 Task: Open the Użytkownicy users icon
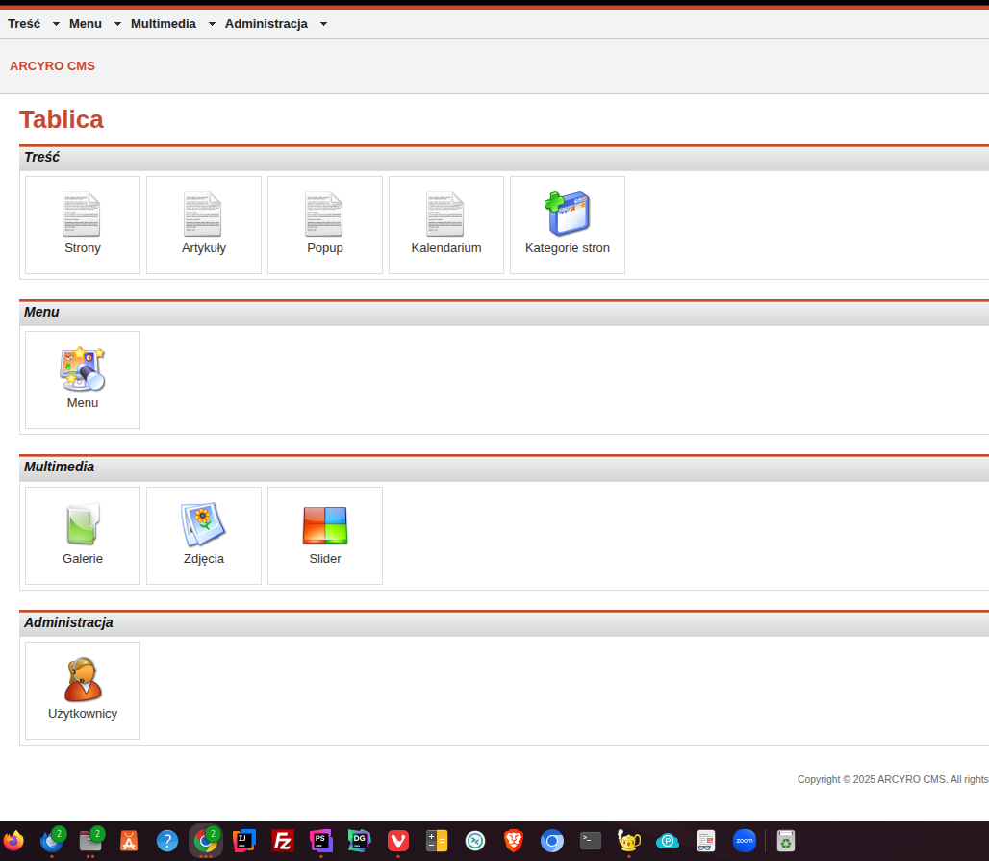click(x=83, y=679)
